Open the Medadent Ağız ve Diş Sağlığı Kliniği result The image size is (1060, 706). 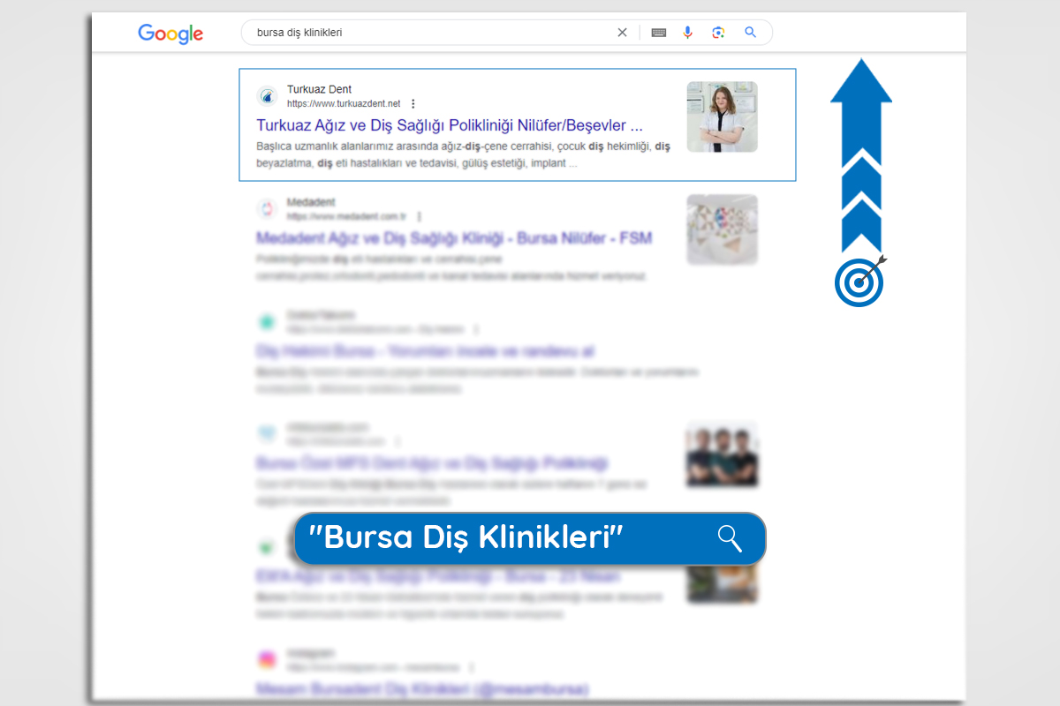[x=454, y=238]
